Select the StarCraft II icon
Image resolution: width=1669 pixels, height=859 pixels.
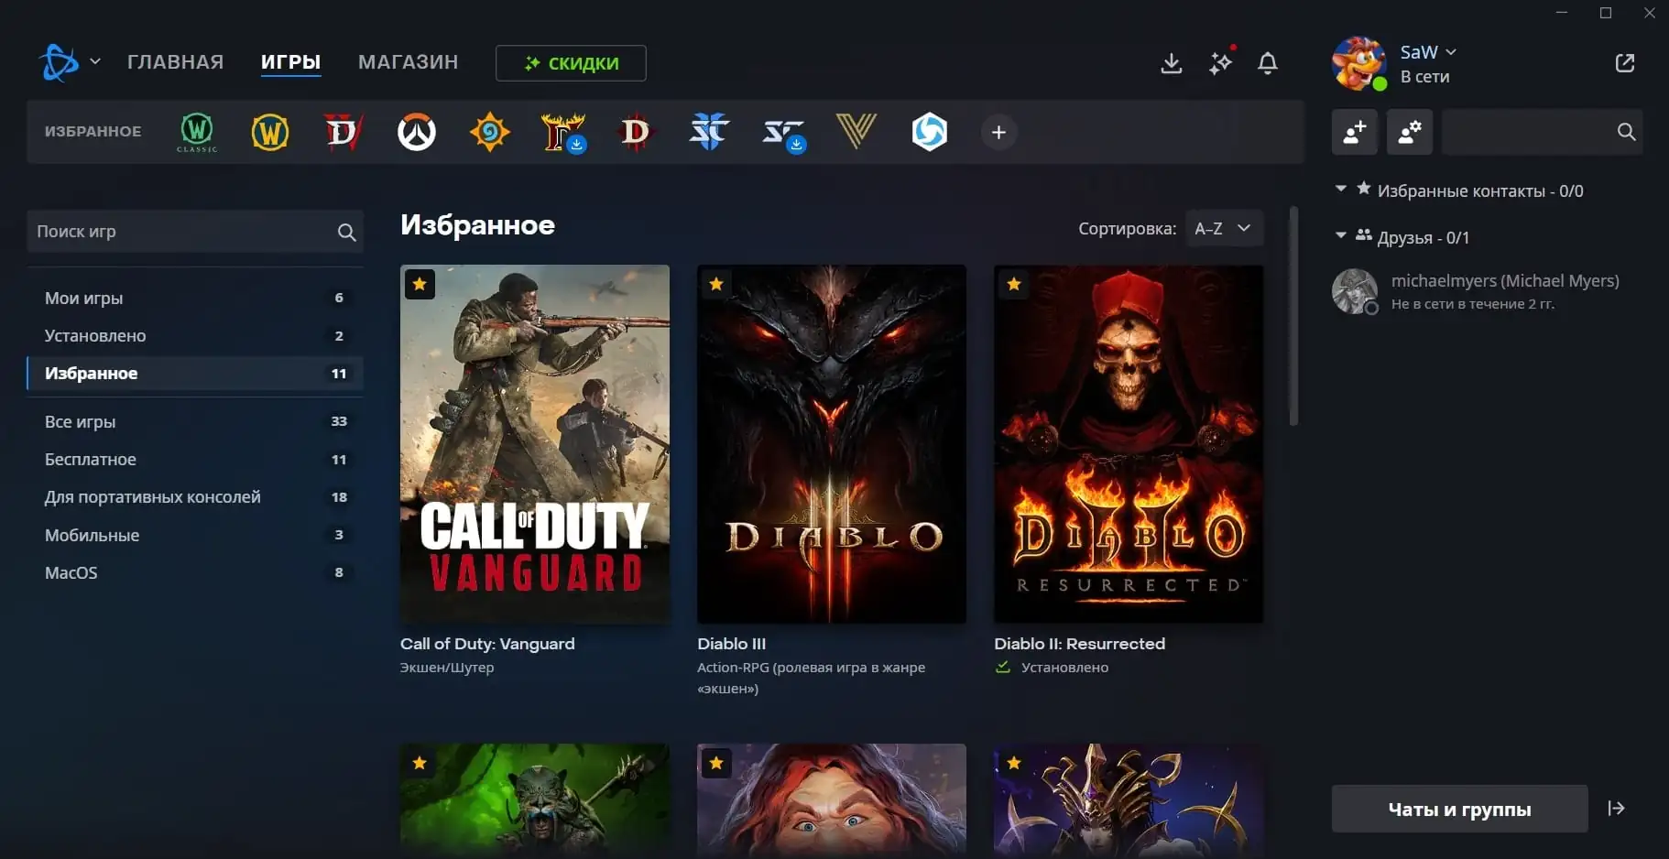[x=710, y=131]
